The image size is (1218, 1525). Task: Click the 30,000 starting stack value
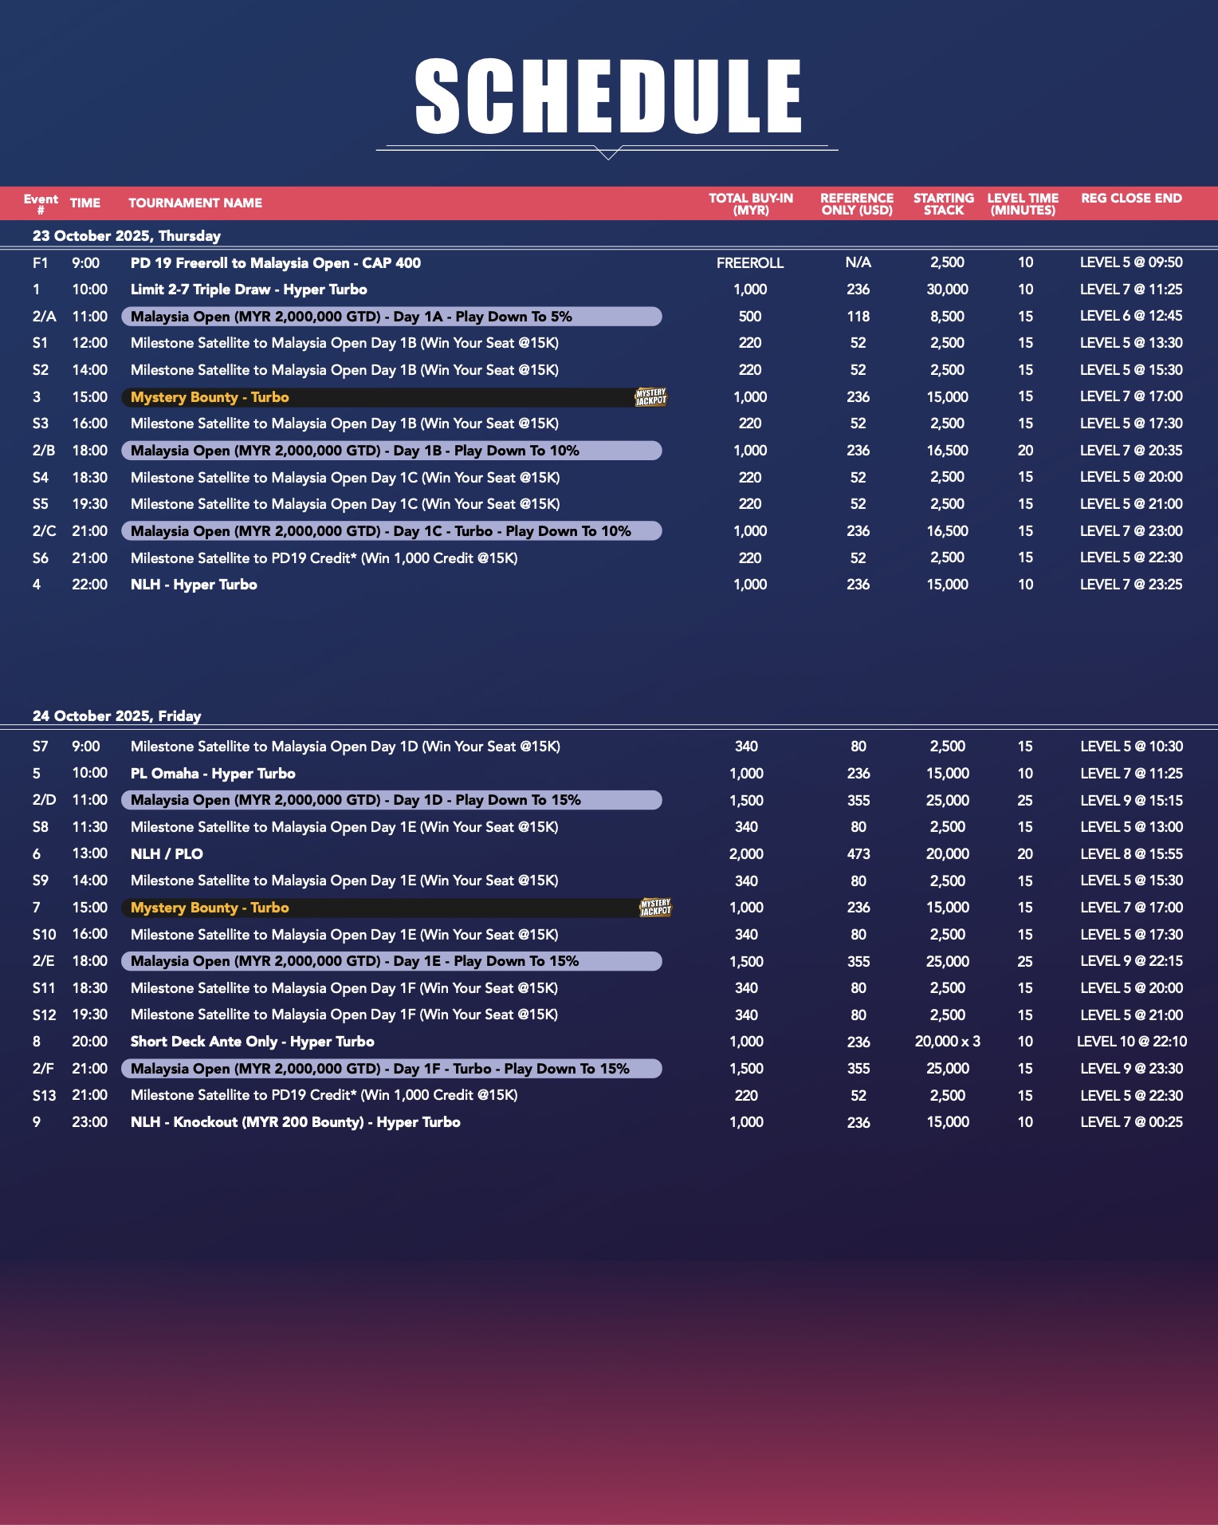[x=947, y=290]
